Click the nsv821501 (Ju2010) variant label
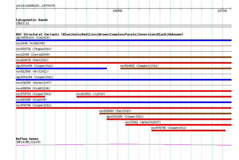239x160 pixels. point(91,94)
